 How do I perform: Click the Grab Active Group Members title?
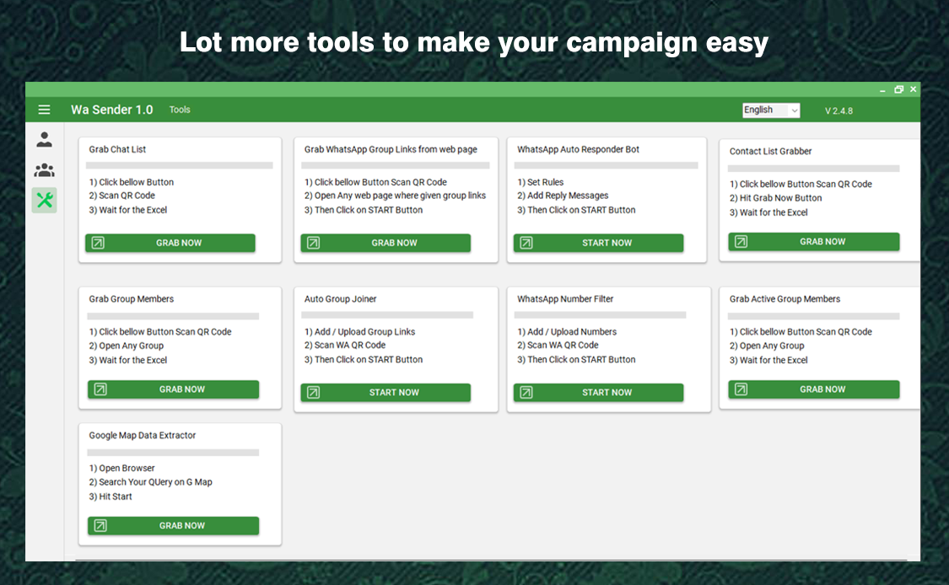(785, 299)
